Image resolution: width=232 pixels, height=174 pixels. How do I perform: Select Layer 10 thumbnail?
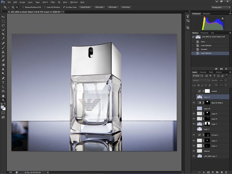[200, 109]
